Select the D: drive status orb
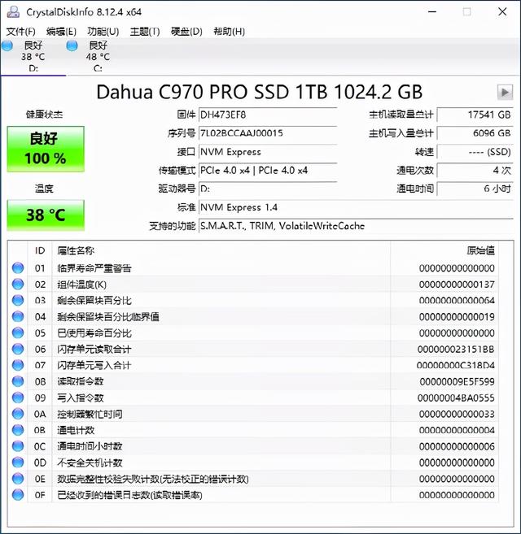The image size is (521, 534). 7,46
